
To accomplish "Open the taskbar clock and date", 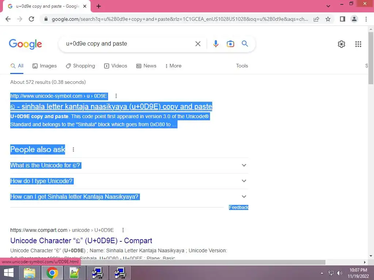I will pyautogui.click(x=358, y=273).
